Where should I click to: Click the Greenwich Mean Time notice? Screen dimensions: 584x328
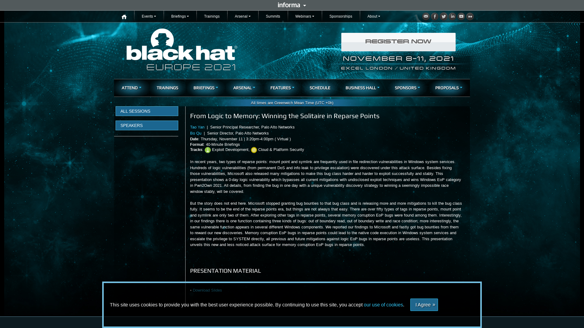[292, 103]
